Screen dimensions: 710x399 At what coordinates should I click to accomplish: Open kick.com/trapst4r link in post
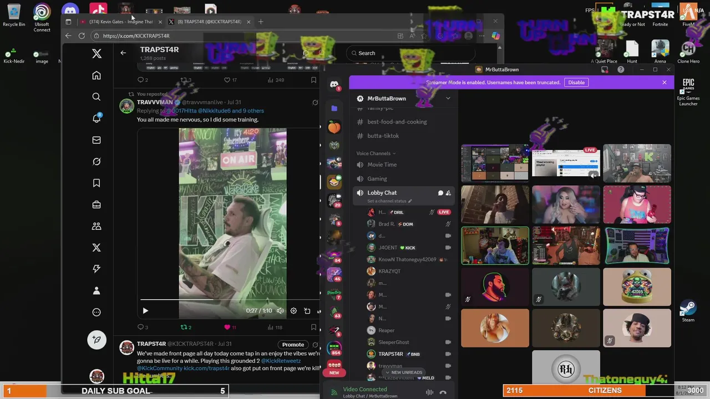coord(207,368)
